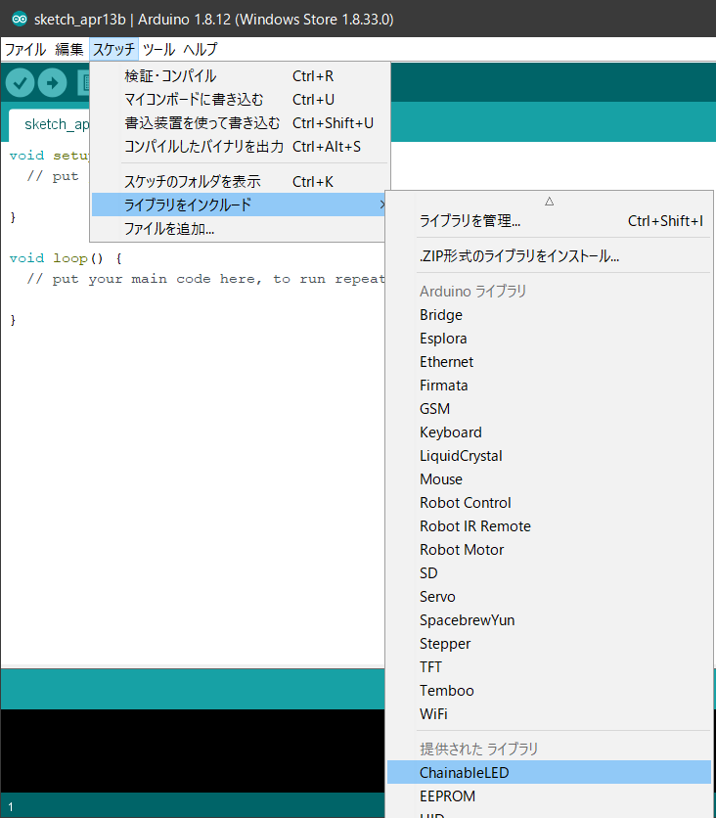Include the Servo library
716x818 pixels.
click(x=549, y=597)
